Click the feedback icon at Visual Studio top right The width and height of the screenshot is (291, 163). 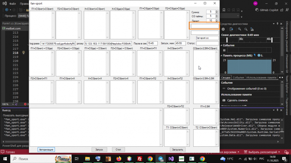287,10
